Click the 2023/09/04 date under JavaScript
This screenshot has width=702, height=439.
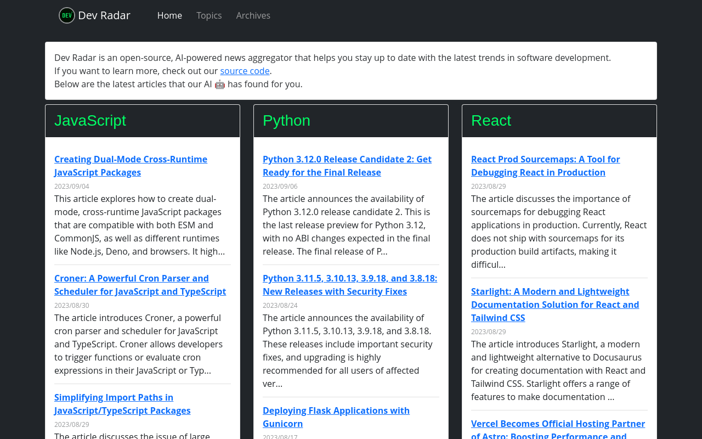72,187
